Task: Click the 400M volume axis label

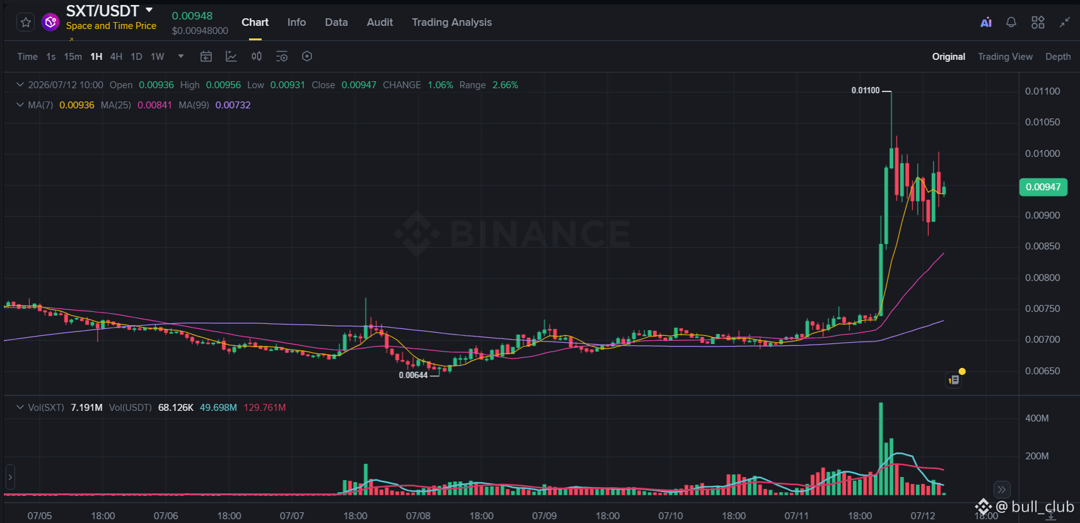Action: click(1037, 418)
